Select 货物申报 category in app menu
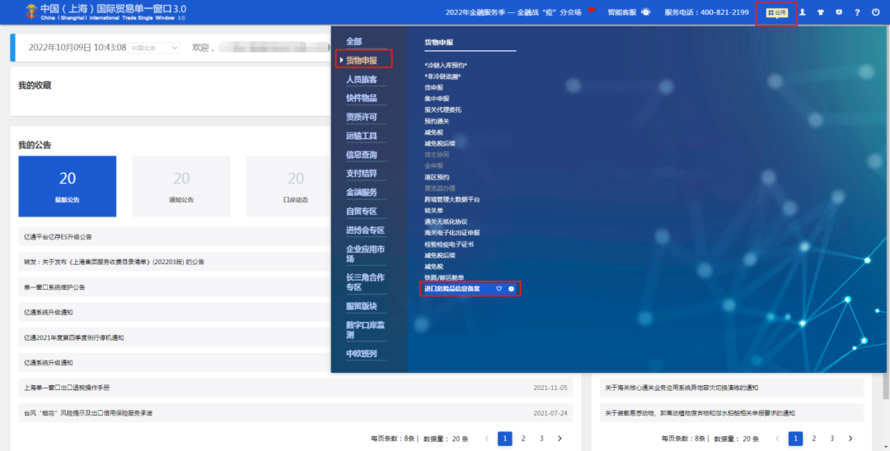The width and height of the screenshot is (890, 451). click(x=362, y=60)
